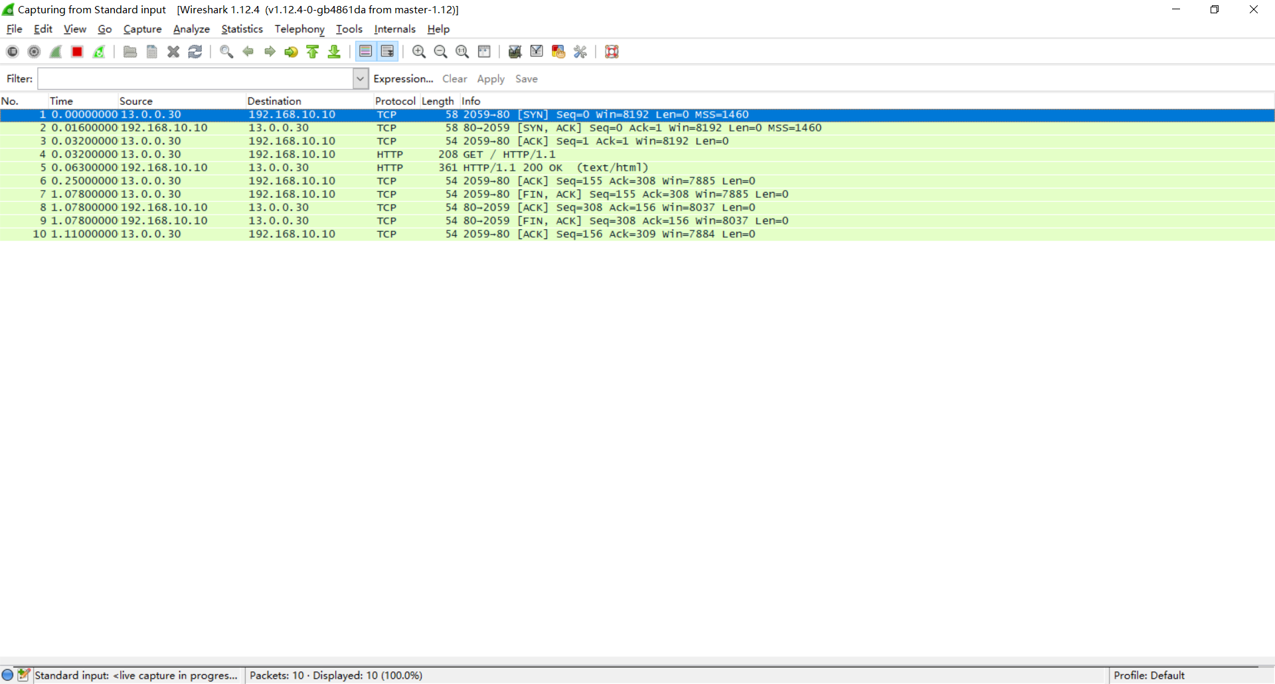Edit display filters toolbar icon
The height and width of the screenshot is (684, 1275).
pyautogui.click(x=537, y=52)
